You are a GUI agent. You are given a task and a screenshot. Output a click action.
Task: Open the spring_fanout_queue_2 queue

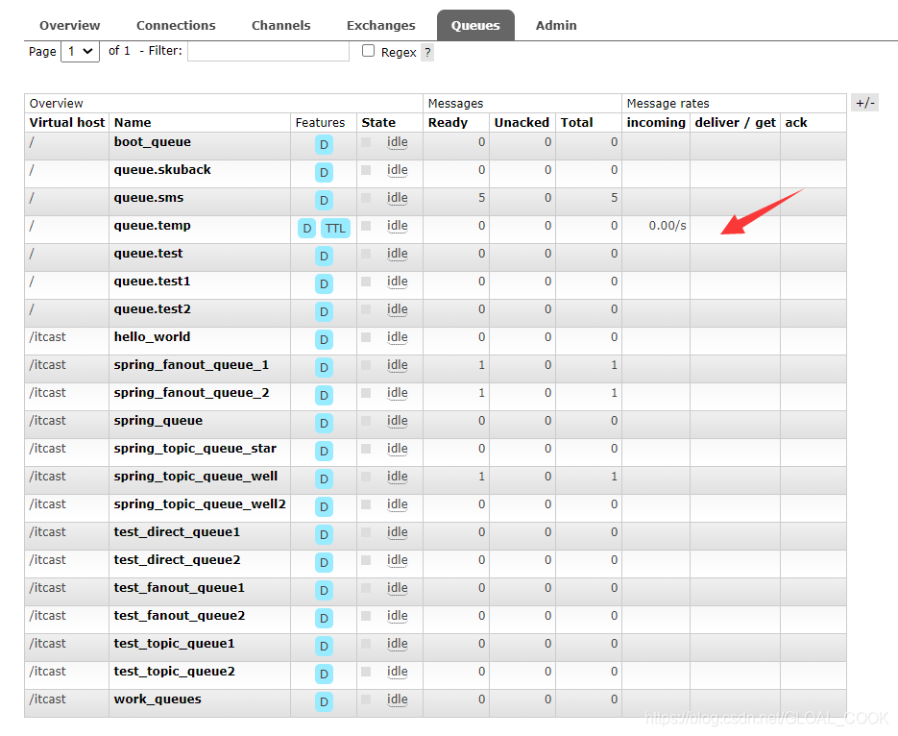pos(191,393)
